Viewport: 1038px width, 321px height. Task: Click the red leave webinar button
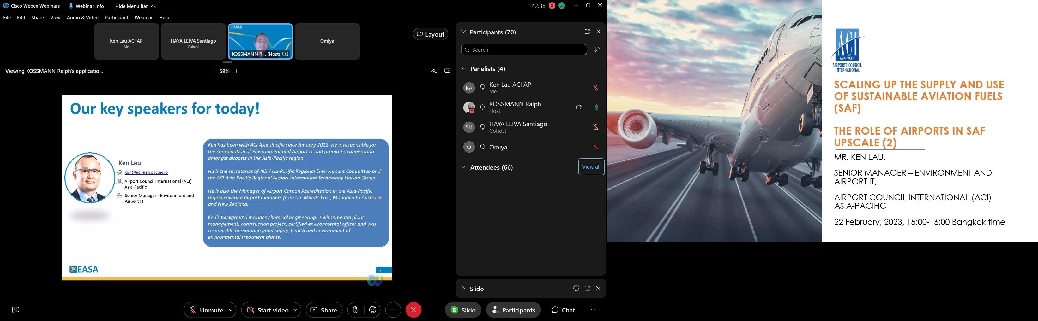pos(413,310)
